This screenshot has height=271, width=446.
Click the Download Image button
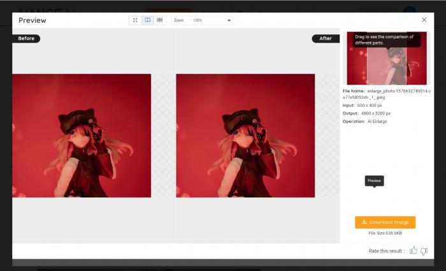385,222
